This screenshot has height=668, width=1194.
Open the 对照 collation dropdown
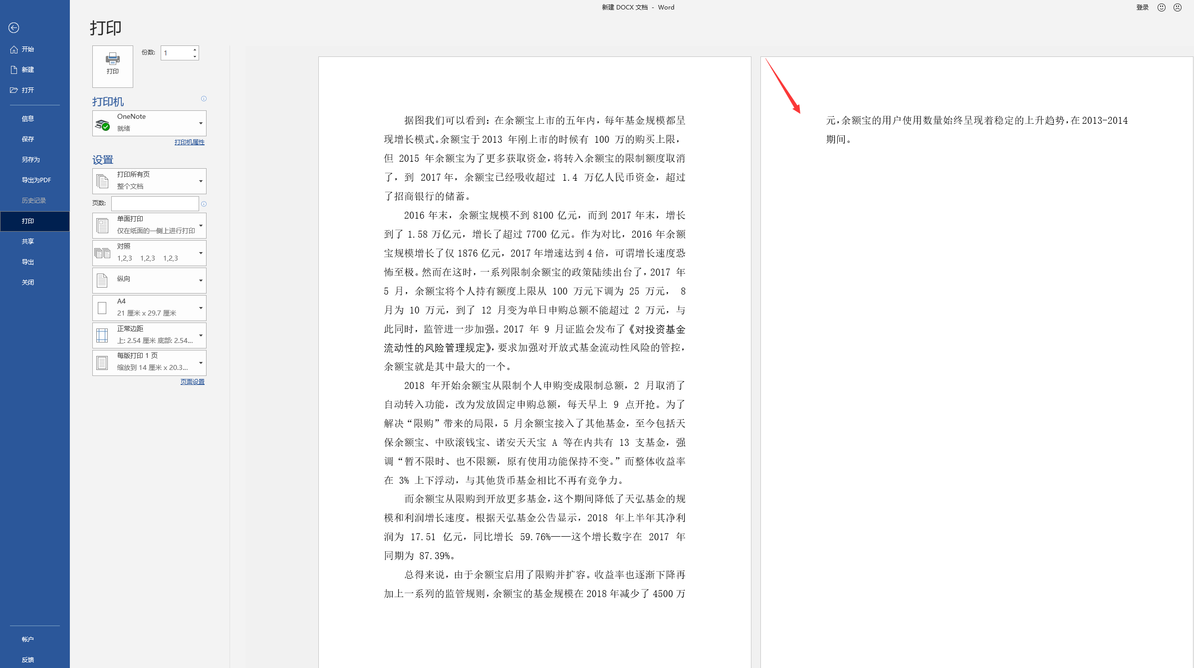click(x=149, y=253)
